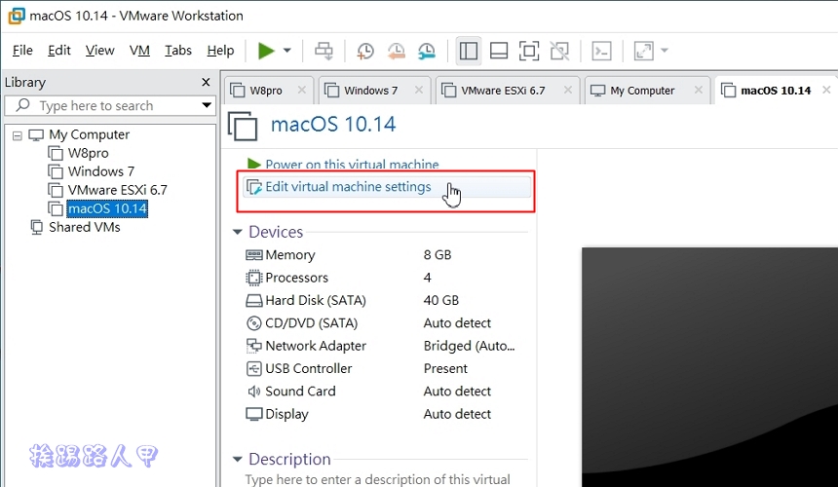This screenshot has width=838, height=487.
Task: Enter full screen mode icon
Action: 528,51
